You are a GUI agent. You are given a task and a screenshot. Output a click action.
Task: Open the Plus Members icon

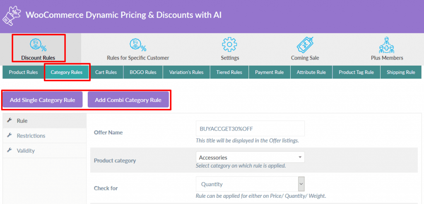(387, 45)
